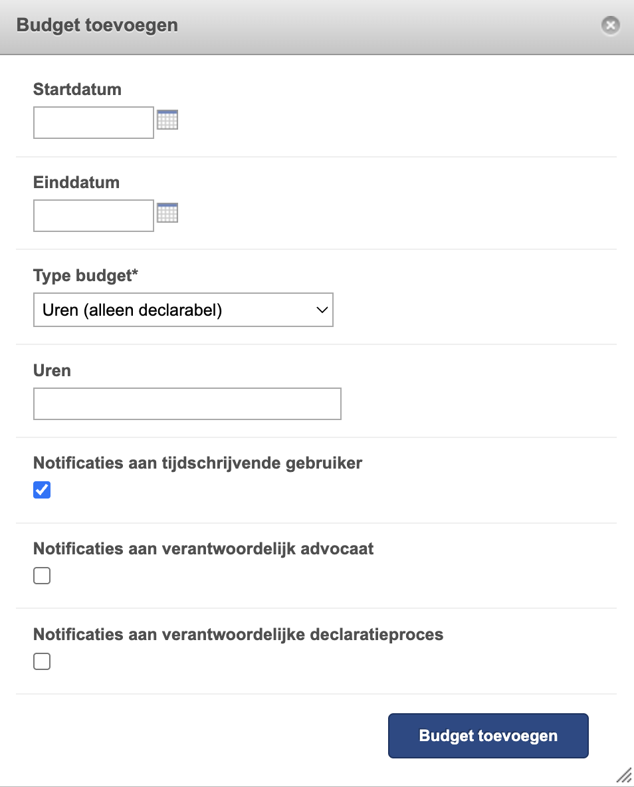Enable Notificaties aan verantwoordelijke declaratieproces checkbox

[42, 662]
